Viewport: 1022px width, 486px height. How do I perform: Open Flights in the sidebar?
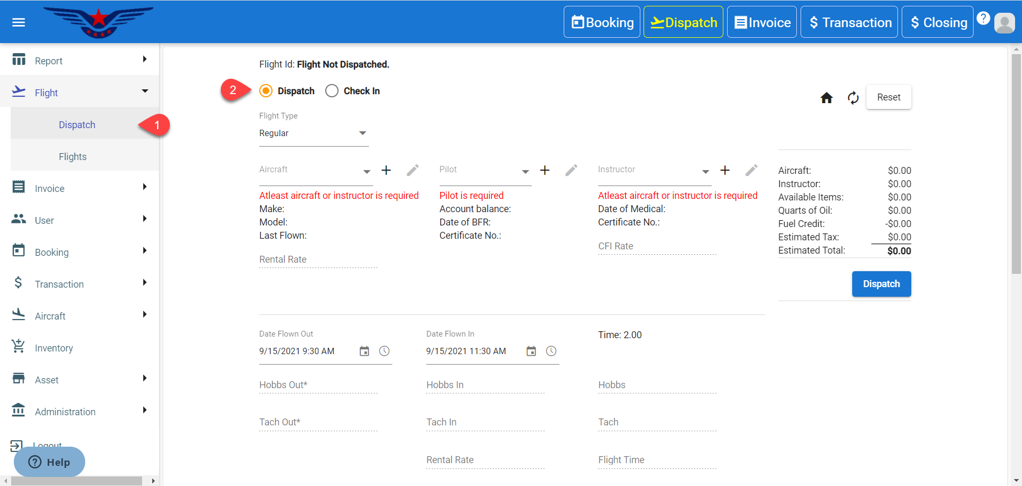[x=73, y=157]
